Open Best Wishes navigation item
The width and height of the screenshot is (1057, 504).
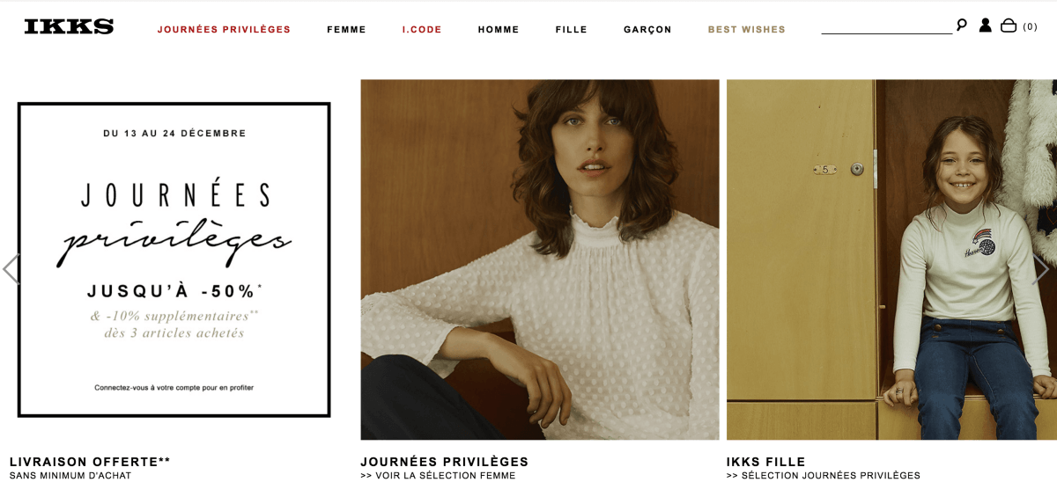point(747,29)
